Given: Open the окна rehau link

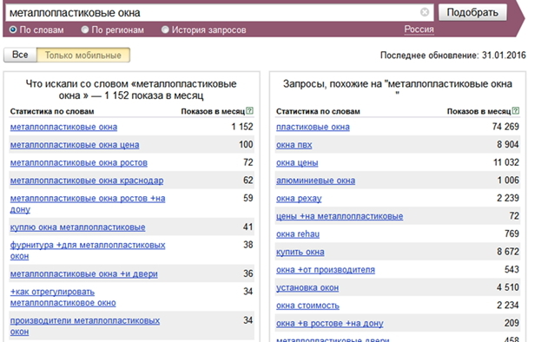Looking at the screenshot, I should (298, 234).
